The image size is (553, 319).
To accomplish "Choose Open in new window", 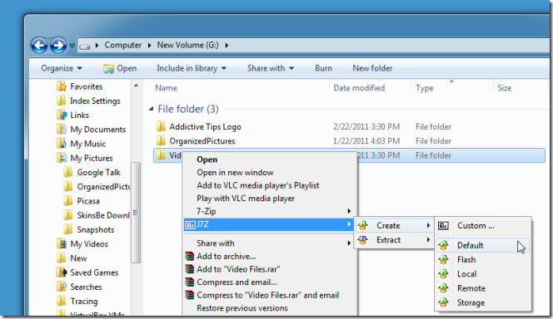I will tap(235, 172).
